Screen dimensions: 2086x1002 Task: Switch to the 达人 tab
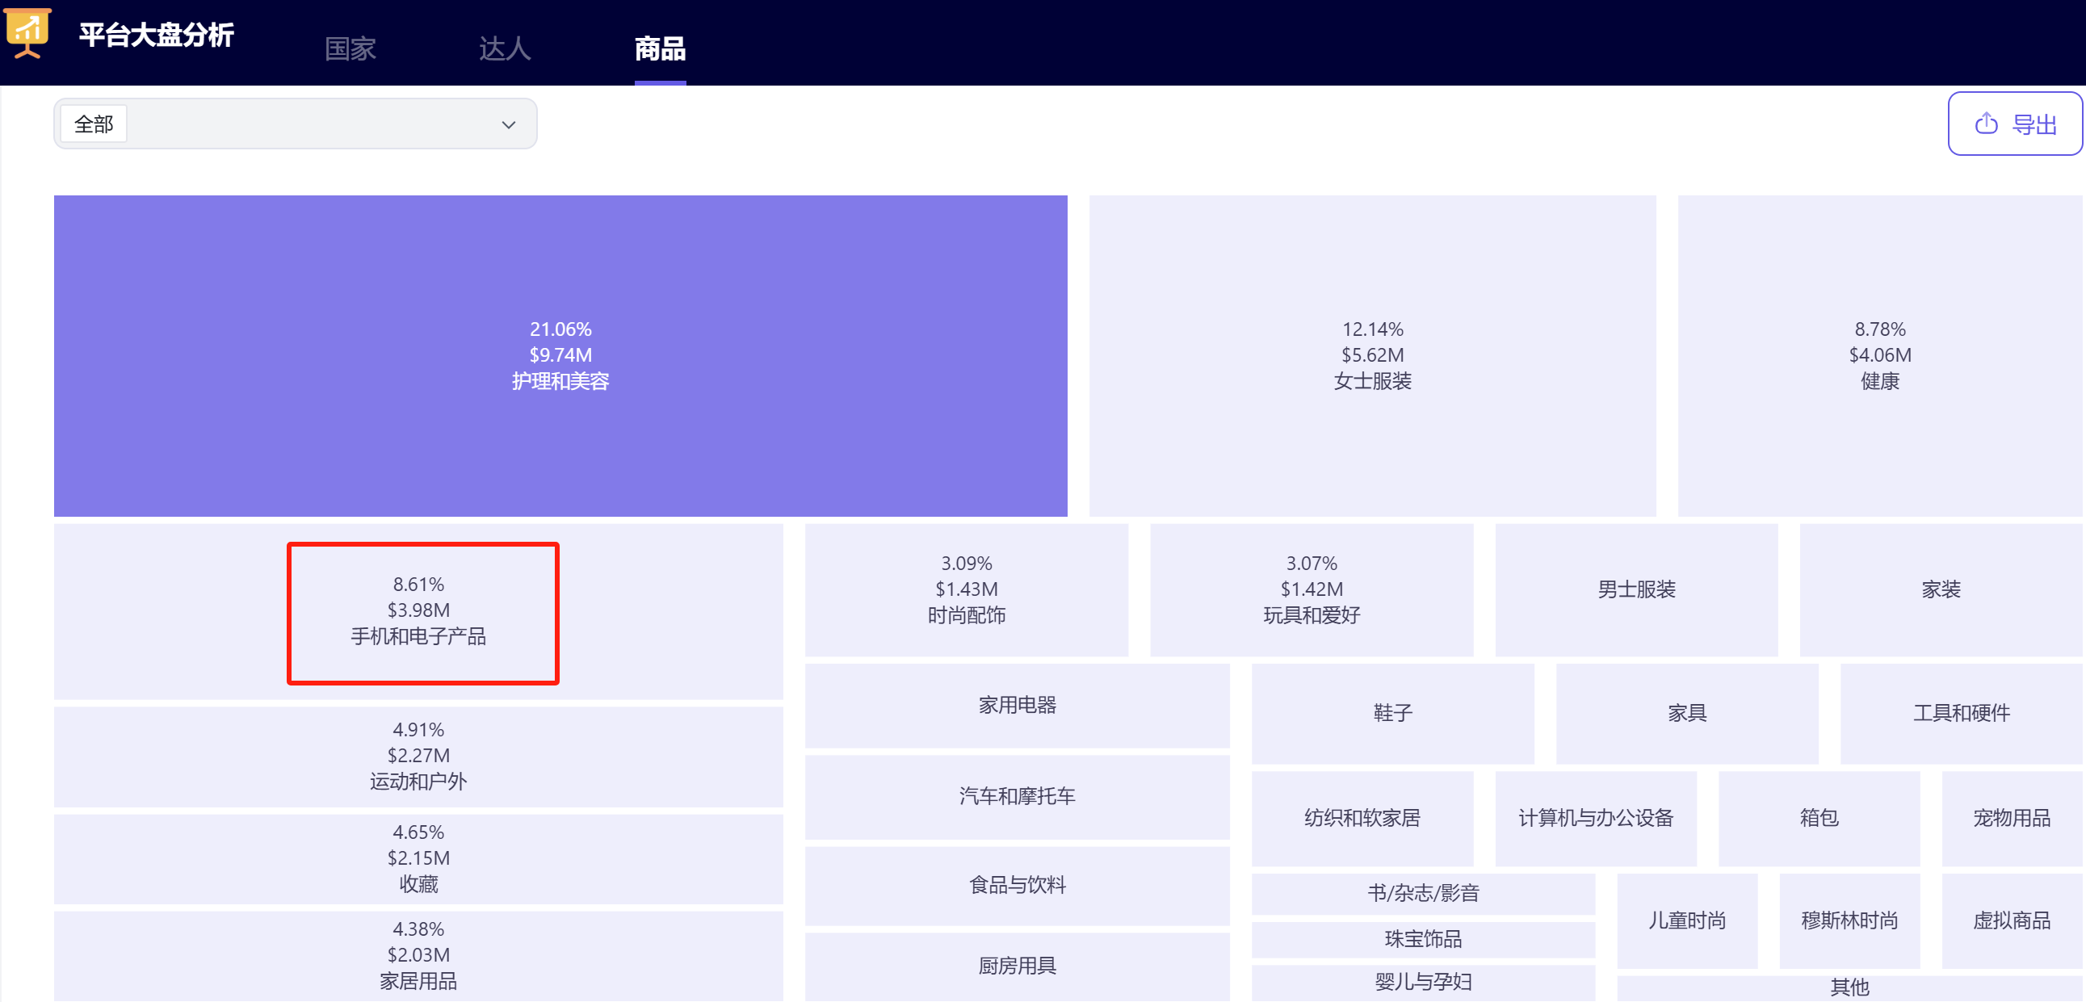tap(504, 48)
